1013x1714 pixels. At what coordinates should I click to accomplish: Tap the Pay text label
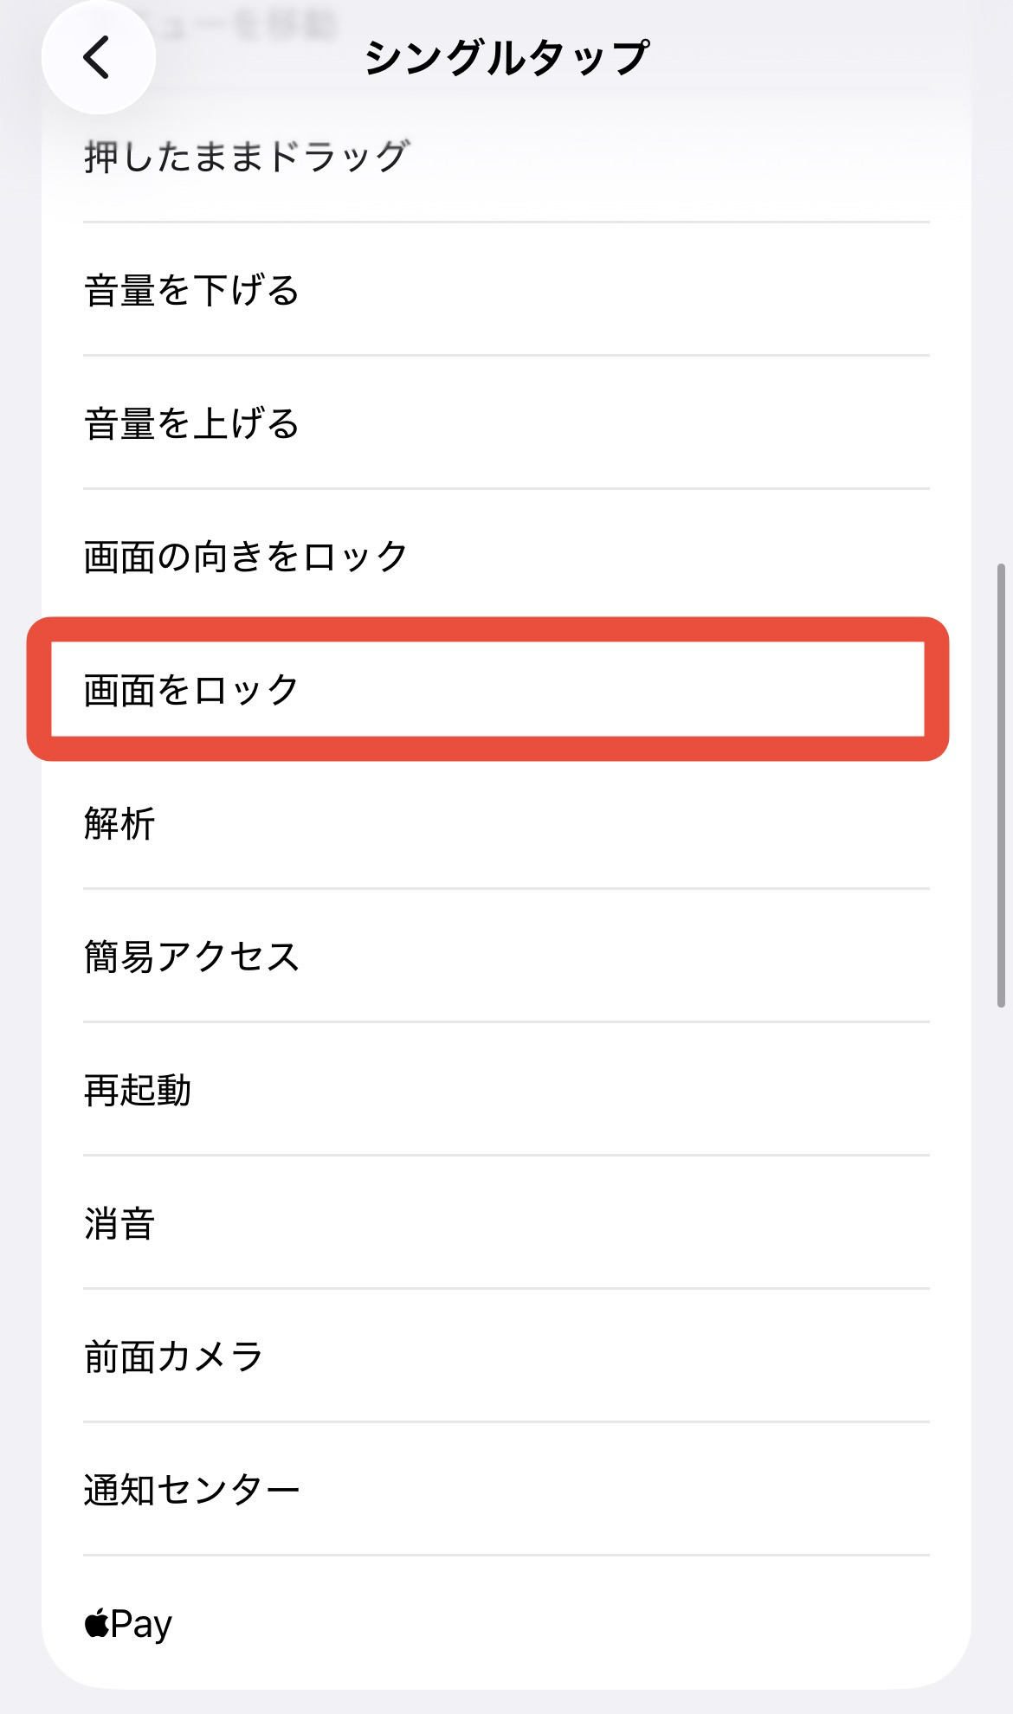[141, 1624]
